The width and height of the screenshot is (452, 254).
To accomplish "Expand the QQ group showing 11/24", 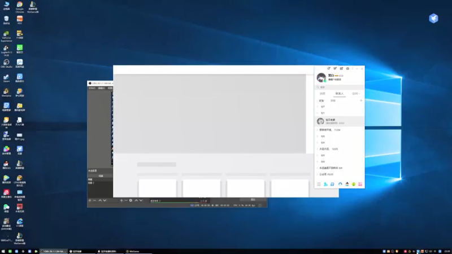I will (339, 130).
